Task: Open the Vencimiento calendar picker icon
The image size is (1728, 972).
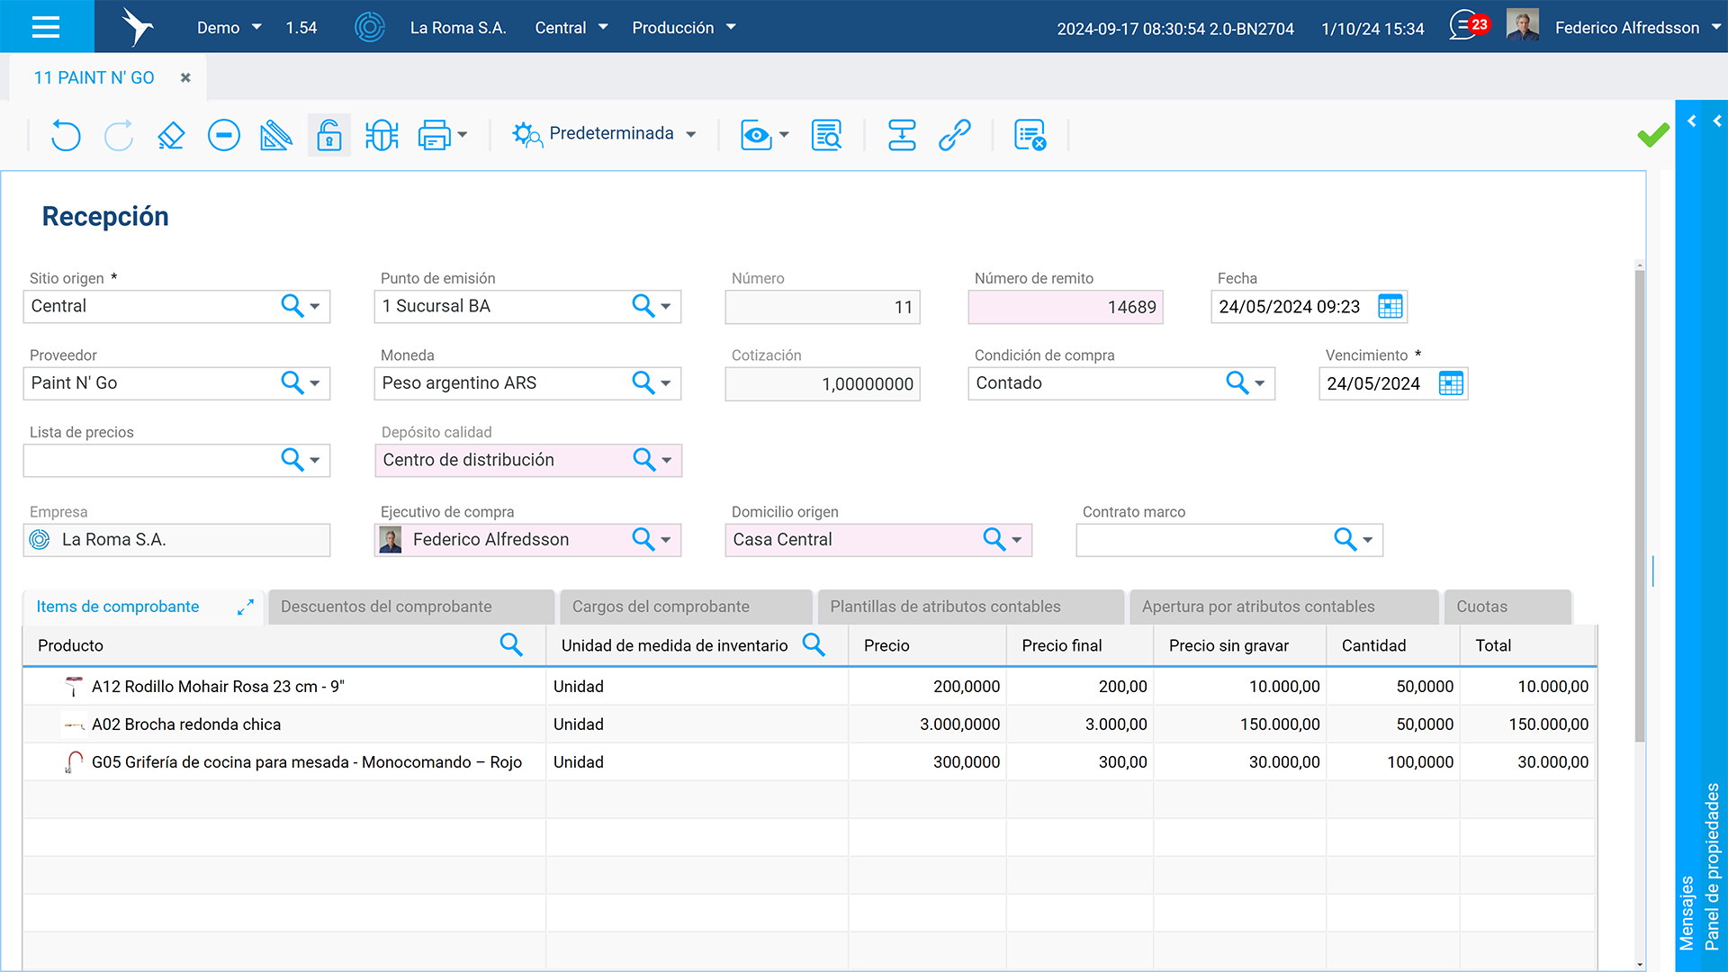Action: [1451, 383]
